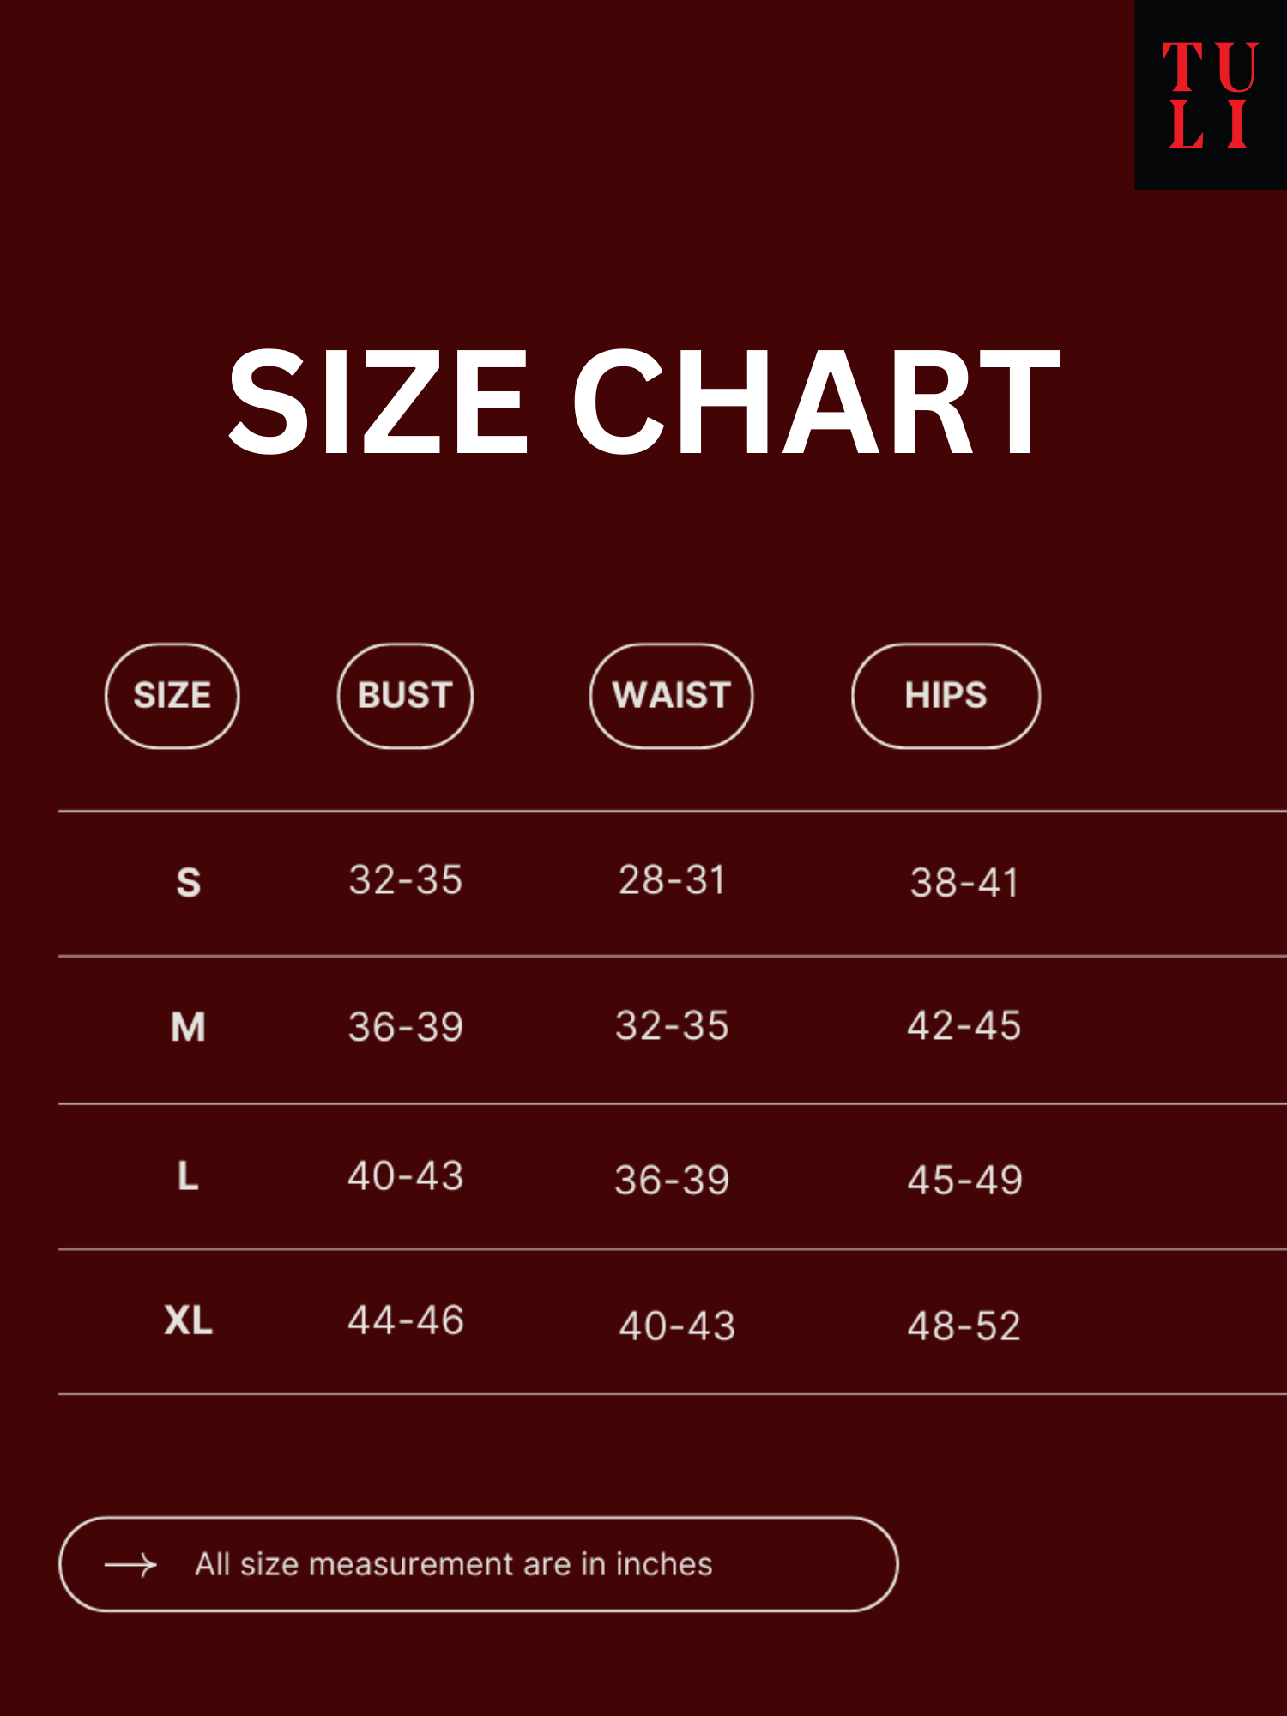This screenshot has height=1716, width=1287.
Task: Click the HIPS column header pill
Action: point(946,696)
